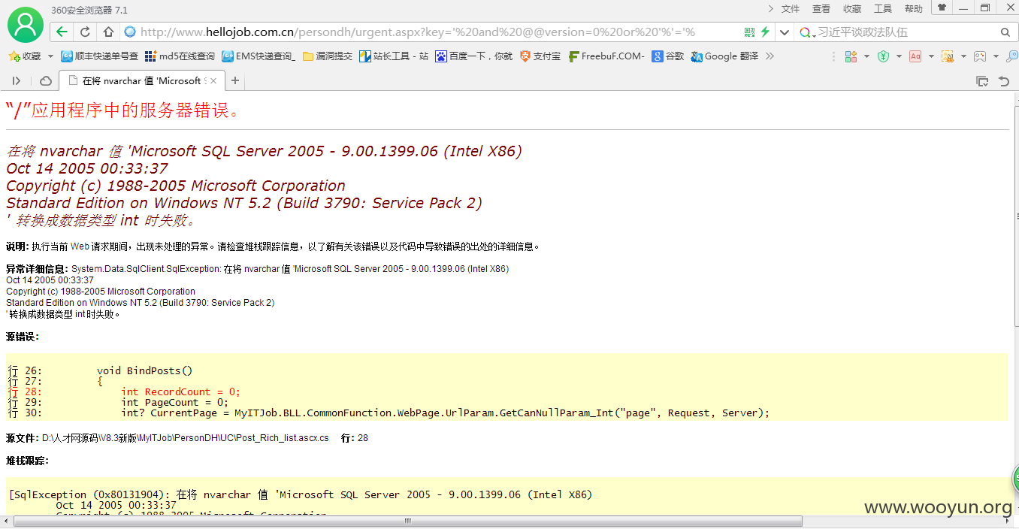This screenshot has height=529, width=1019.
Task: Open the extensions grid icon
Action: 851,56
